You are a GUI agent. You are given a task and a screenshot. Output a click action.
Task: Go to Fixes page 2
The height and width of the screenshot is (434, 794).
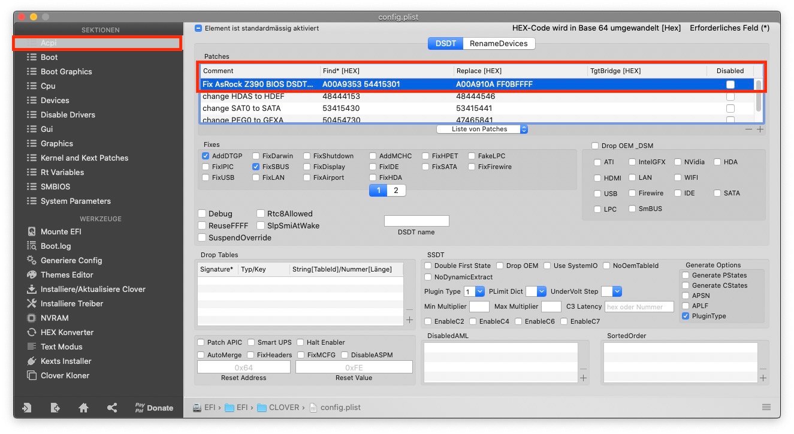[x=396, y=191]
